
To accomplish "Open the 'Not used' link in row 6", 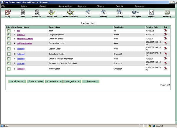I will pos(21,54).
